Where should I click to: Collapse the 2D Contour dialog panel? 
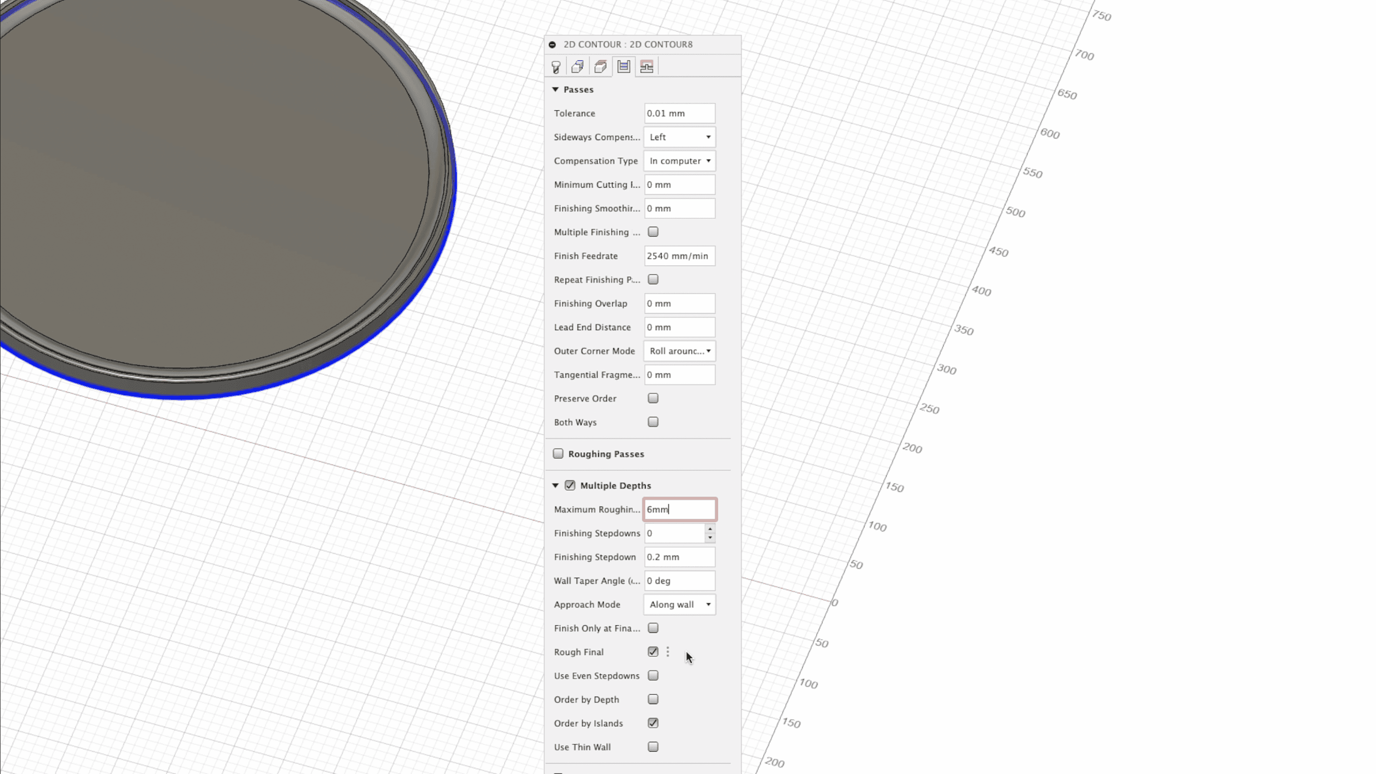tap(552, 44)
